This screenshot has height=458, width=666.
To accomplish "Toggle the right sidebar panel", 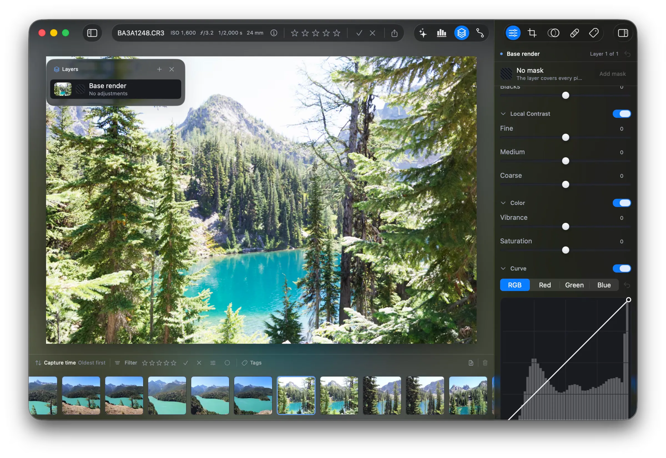I will pyautogui.click(x=623, y=33).
